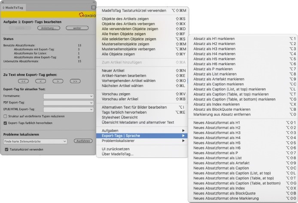Select 'Objekte des Artikels zeigen'
298x203 pixels.
pyautogui.click(x=142, y=19)
